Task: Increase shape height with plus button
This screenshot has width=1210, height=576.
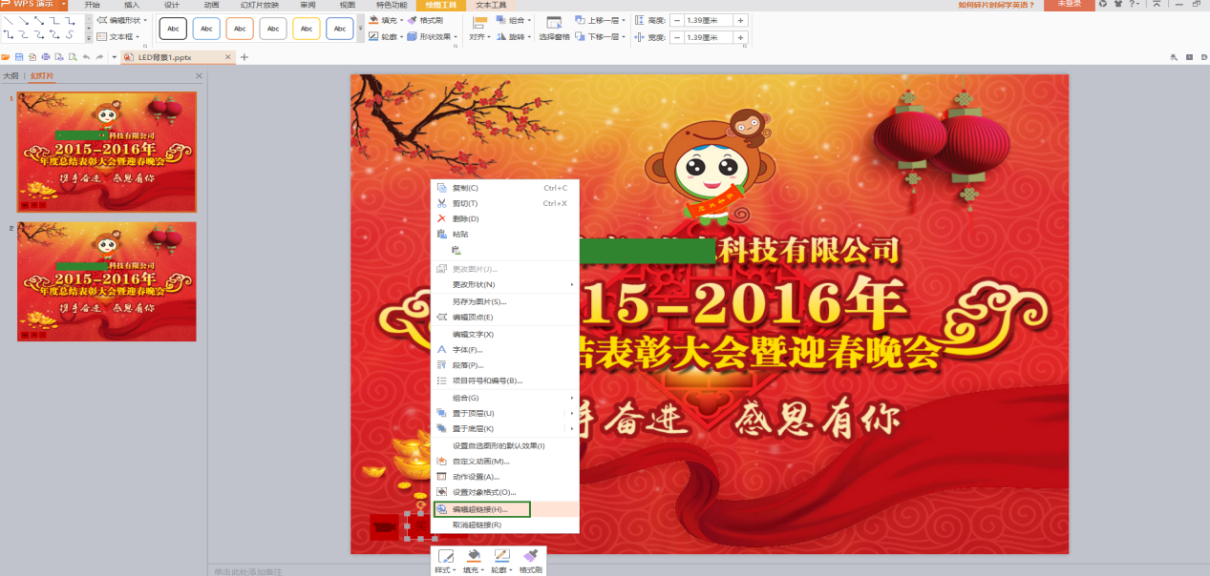Action: point(739,20)
